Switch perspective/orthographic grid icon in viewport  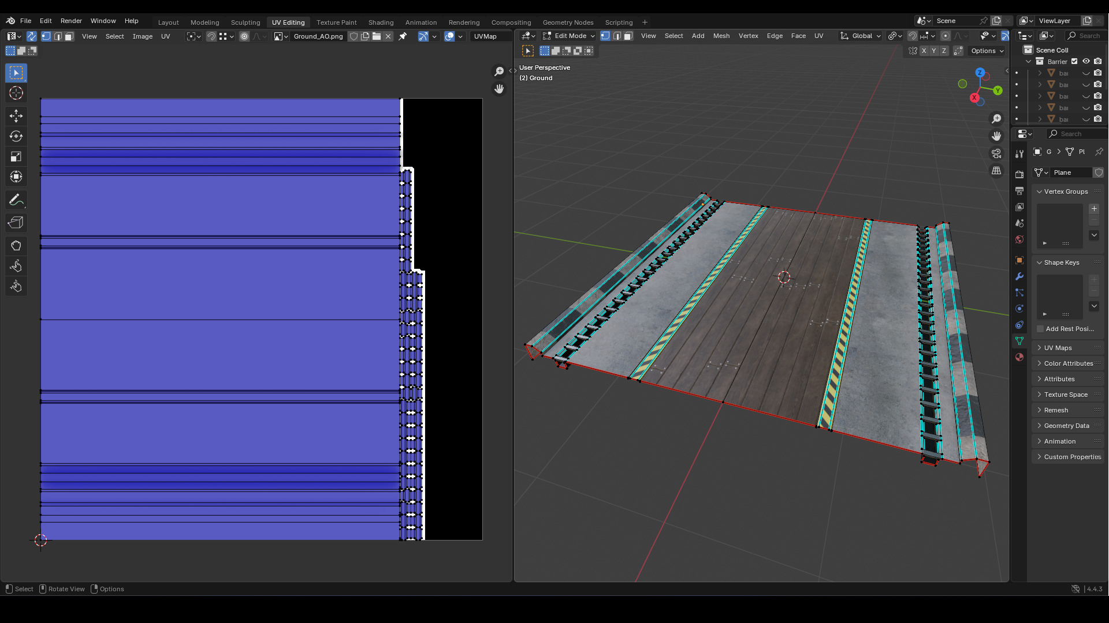(996, 171)
